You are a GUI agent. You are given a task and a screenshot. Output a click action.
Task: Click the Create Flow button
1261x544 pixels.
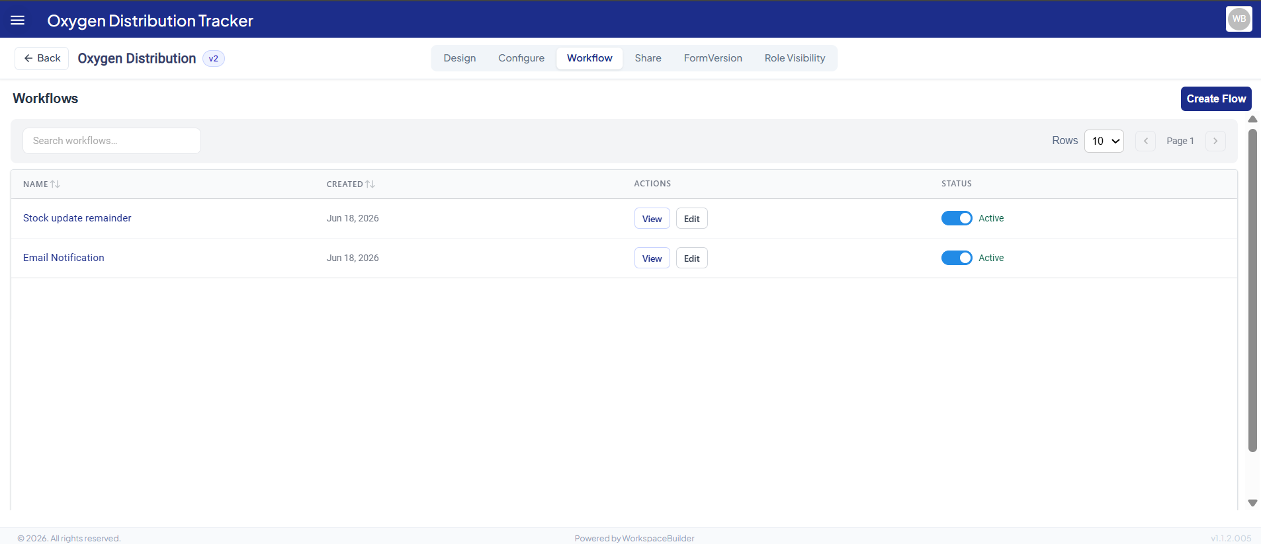(1216, 98)
